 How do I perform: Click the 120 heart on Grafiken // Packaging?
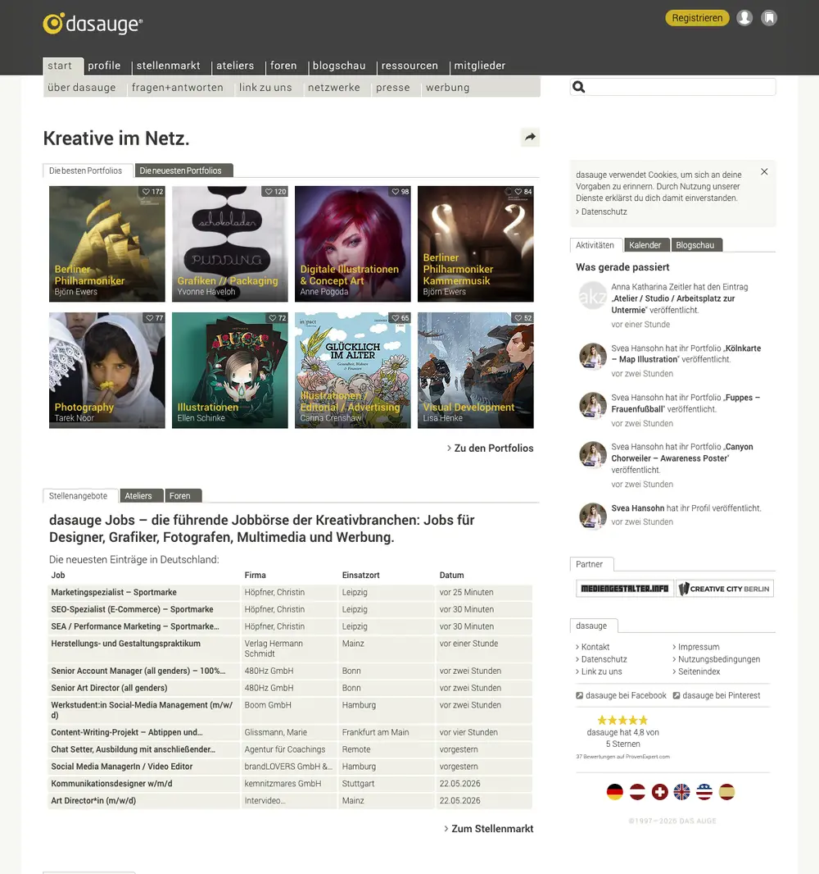(x=275, y=192)
